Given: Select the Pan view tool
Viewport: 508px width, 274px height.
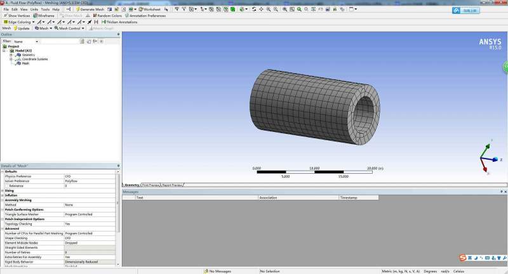Looking at the screenshot, I should point(262,10).
